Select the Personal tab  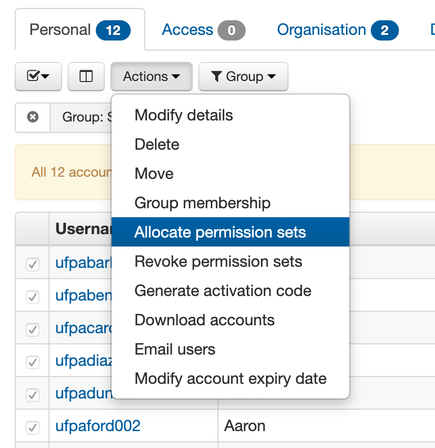[79, 30]
